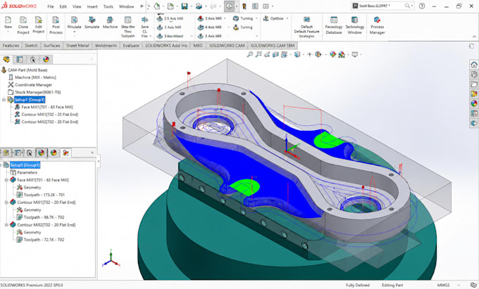The width and height of the screenshot is (479, 289).
Task: Switch to PropertyManager tab in upper panel
Action: coord(20,59)
